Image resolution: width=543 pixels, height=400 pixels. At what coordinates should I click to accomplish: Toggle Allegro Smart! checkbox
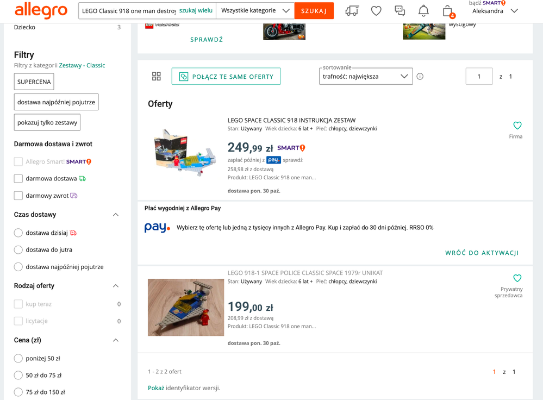pos(18,162)
